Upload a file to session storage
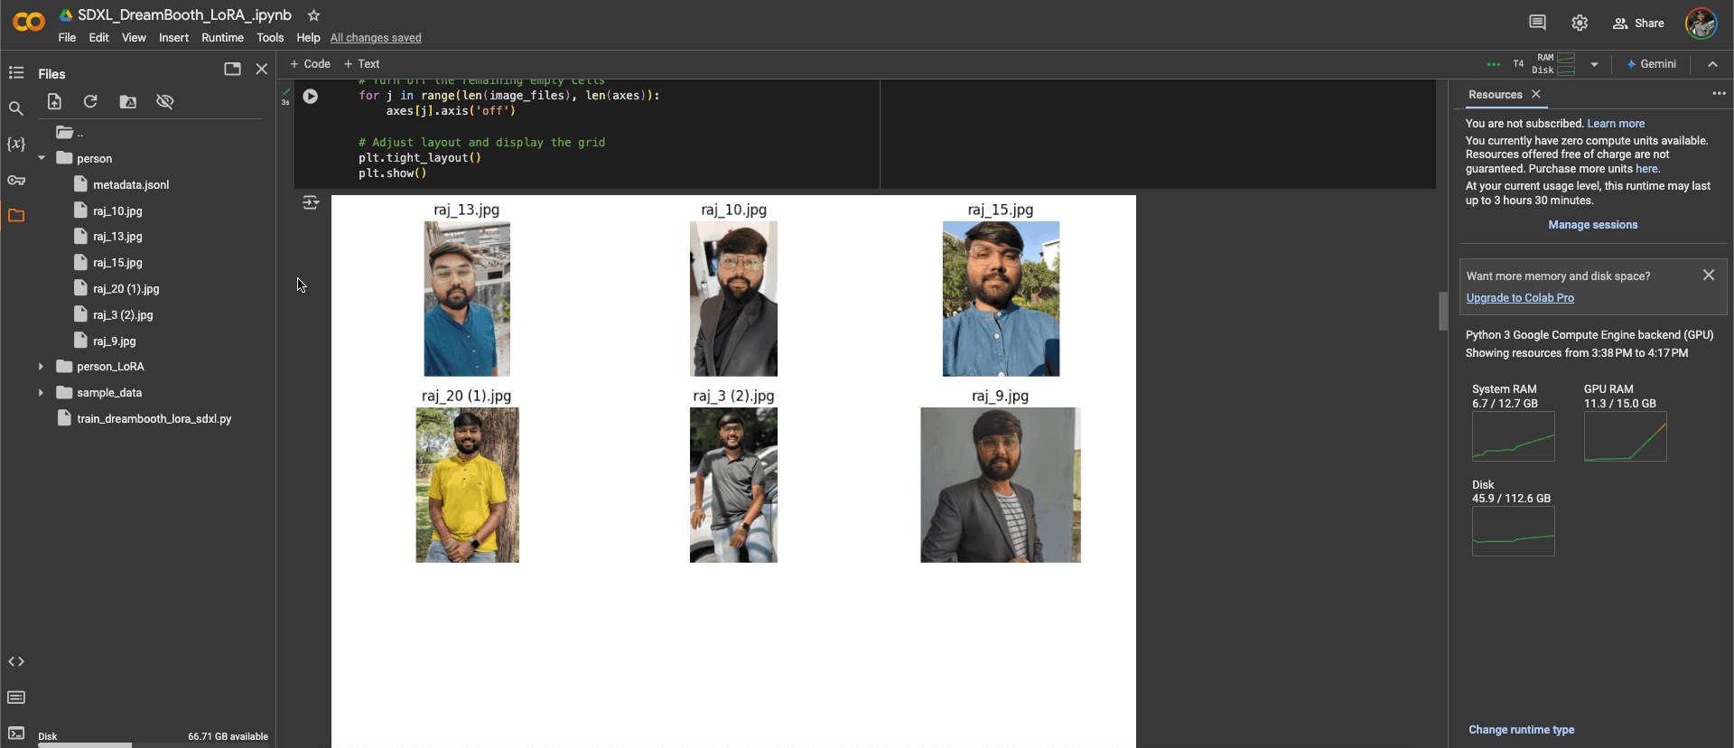Viewport: 1734px width, 748px height. pos(54,102)
